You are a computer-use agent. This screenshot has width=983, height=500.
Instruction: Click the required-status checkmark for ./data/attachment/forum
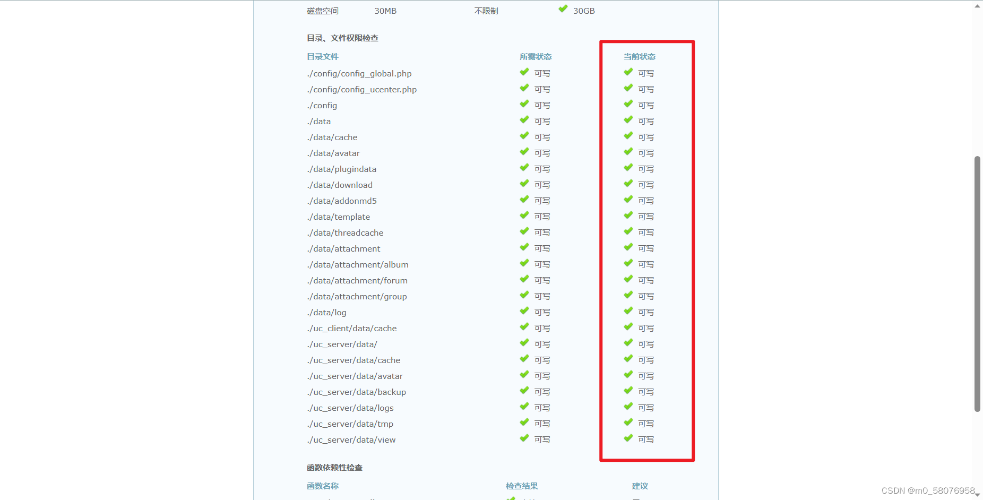pyautogui.click(x=524, y=279)
